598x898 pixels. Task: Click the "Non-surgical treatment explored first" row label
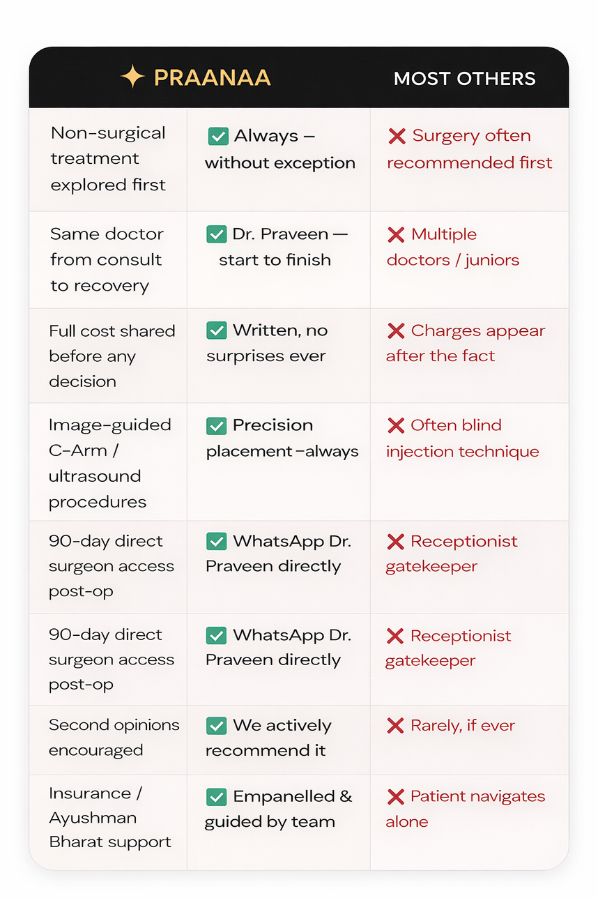(108, 159)
